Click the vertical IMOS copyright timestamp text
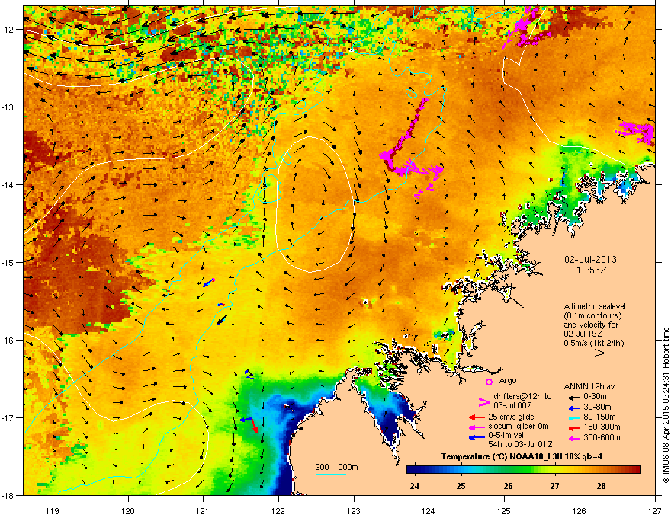Screen dimensions: 671x518 (x=666, y=405)
